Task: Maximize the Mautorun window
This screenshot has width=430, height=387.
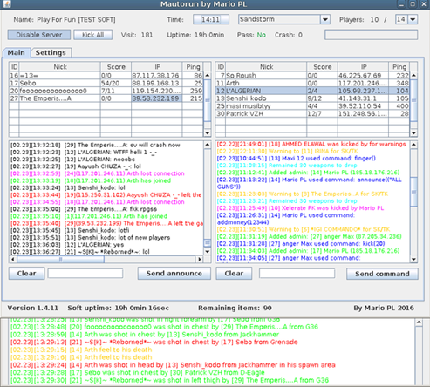Action: pos(413,4)
